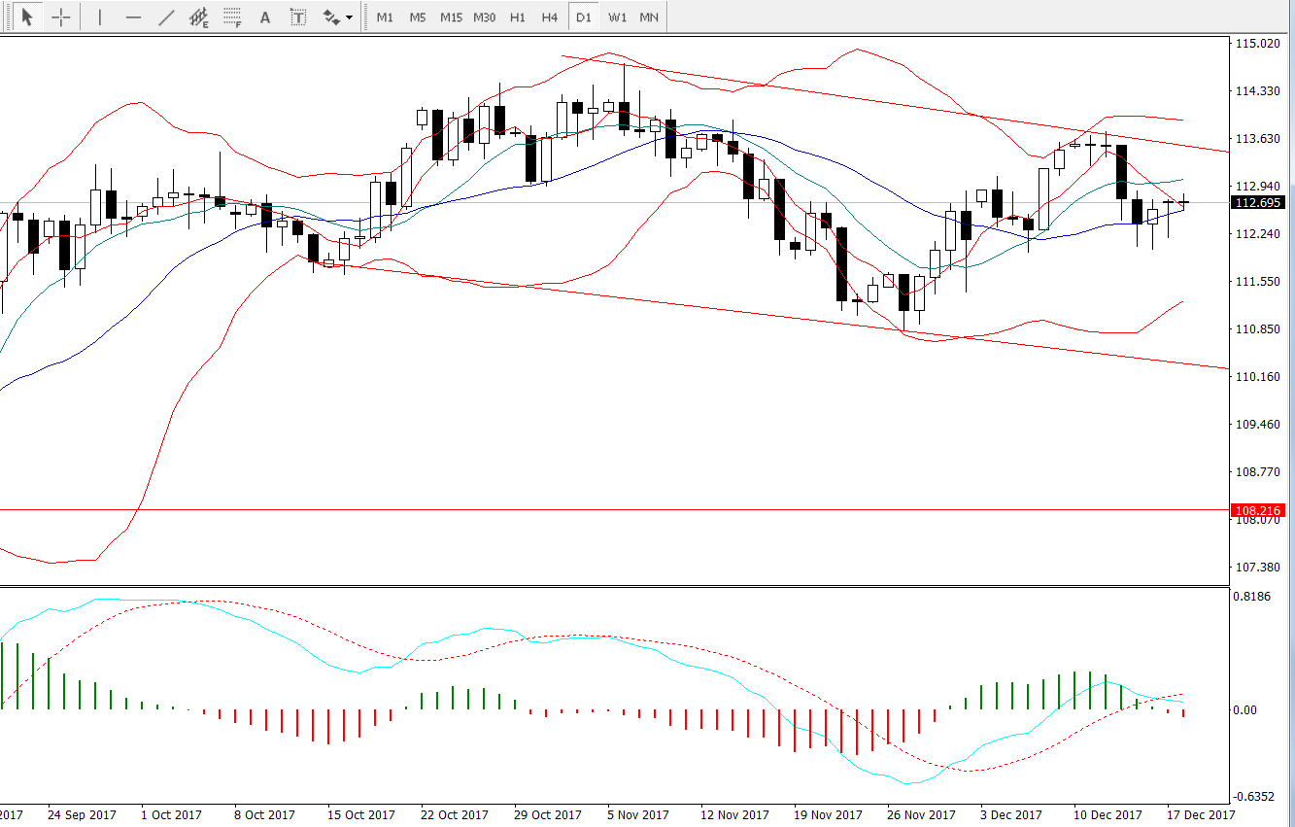Toggle the active D1 timeframe button
This screenshot has height=827, width=1295.
[583, 17]
